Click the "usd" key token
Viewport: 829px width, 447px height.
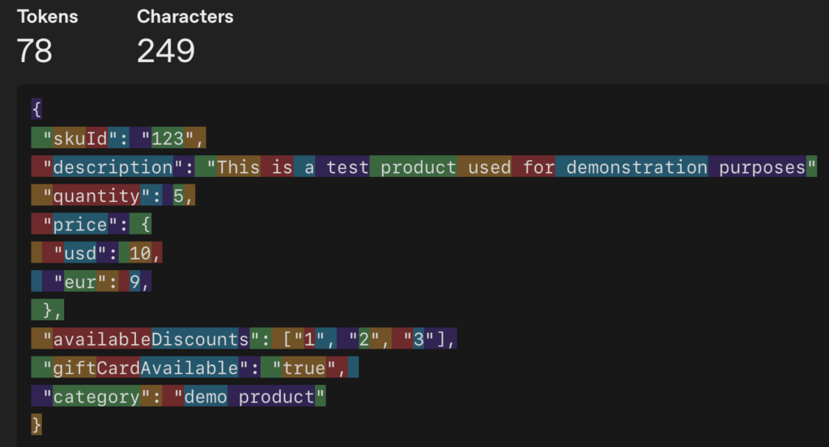coord(80,254)
